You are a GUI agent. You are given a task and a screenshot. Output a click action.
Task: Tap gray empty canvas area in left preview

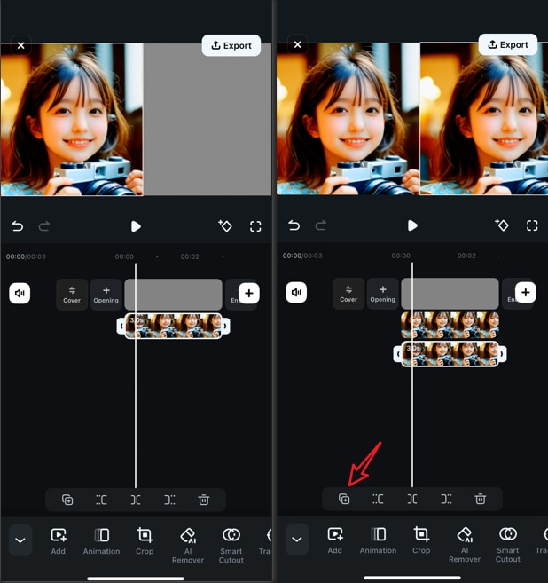[x=207, y=119]
